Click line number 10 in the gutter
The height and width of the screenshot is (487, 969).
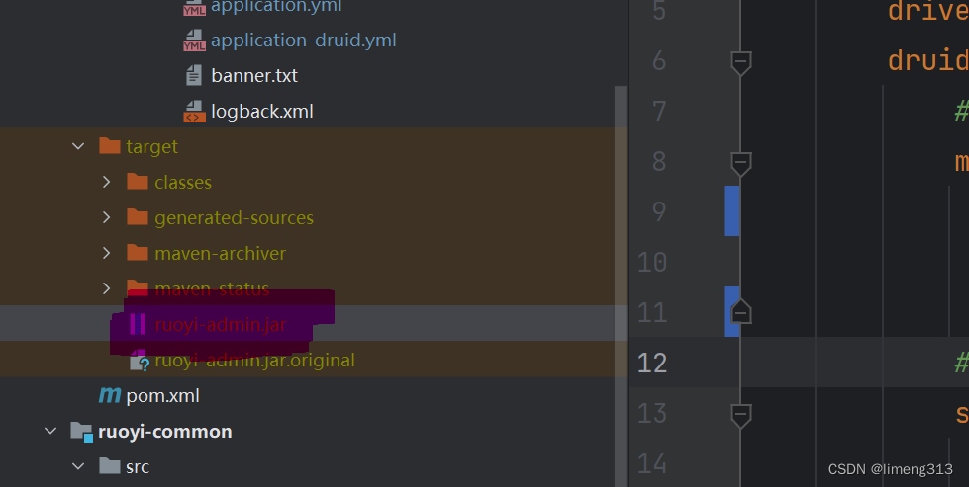tap(652, 263)
